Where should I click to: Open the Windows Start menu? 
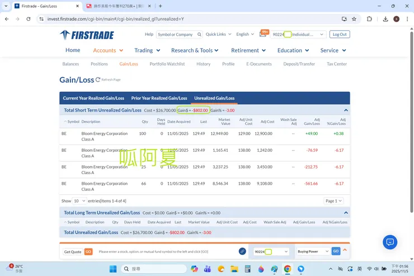coord(113,269)
